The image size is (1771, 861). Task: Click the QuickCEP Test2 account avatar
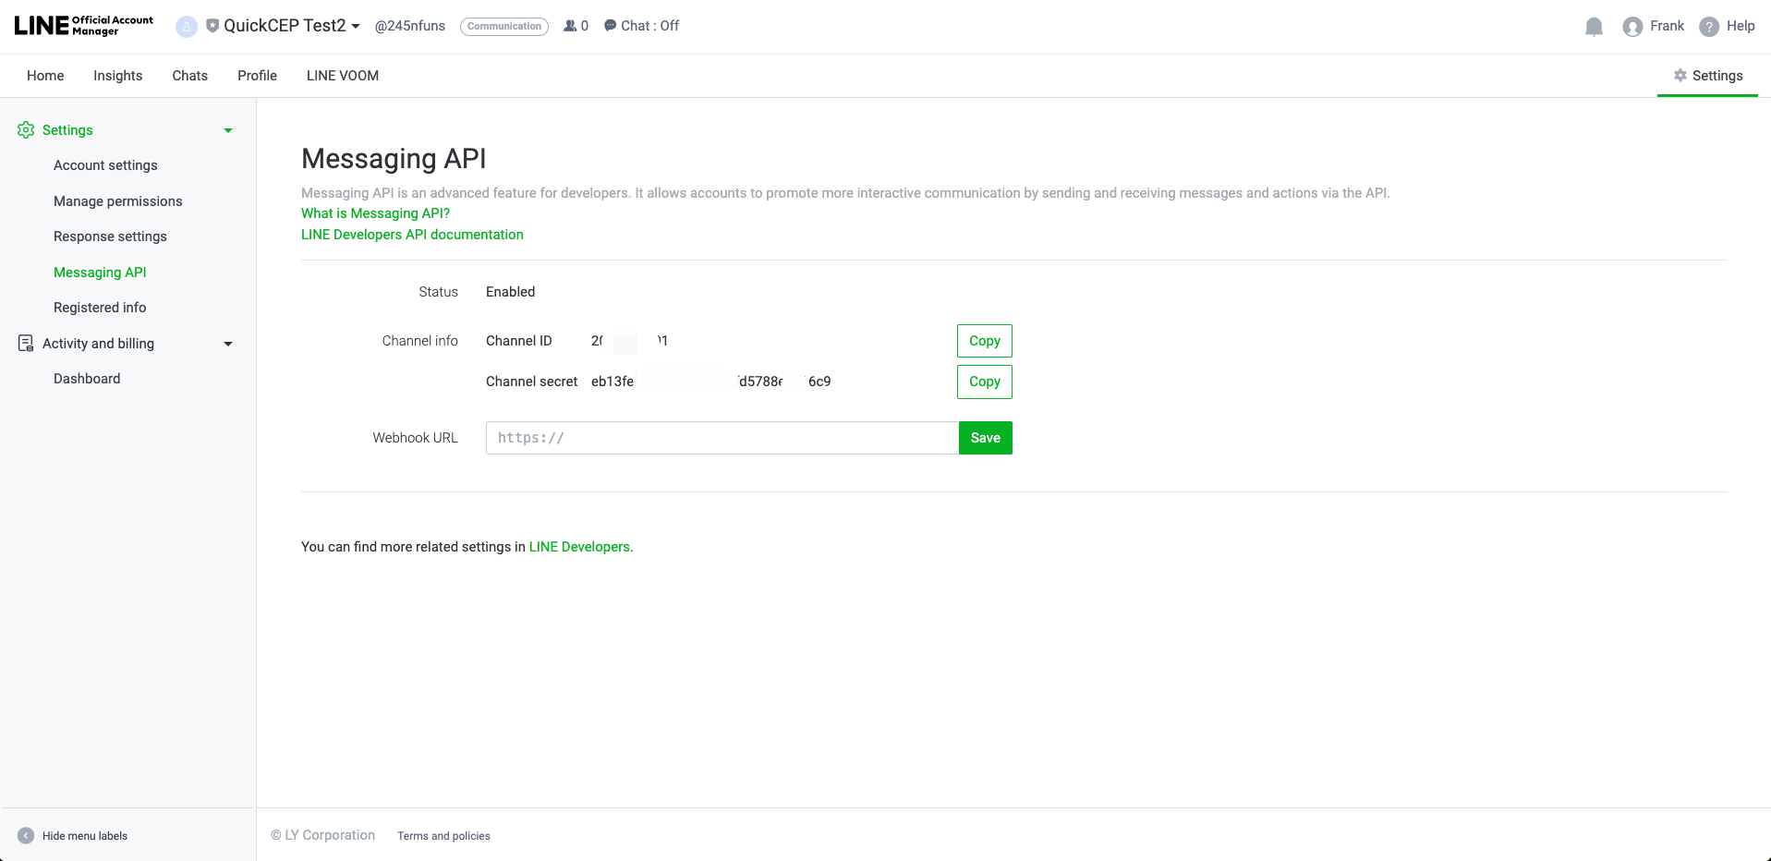187,27
